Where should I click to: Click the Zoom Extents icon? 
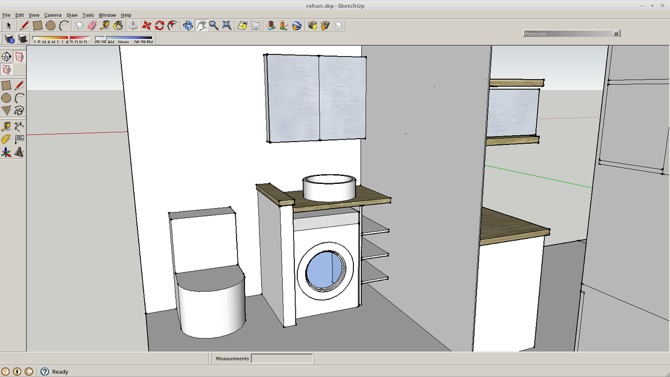(x=226, y=25)
